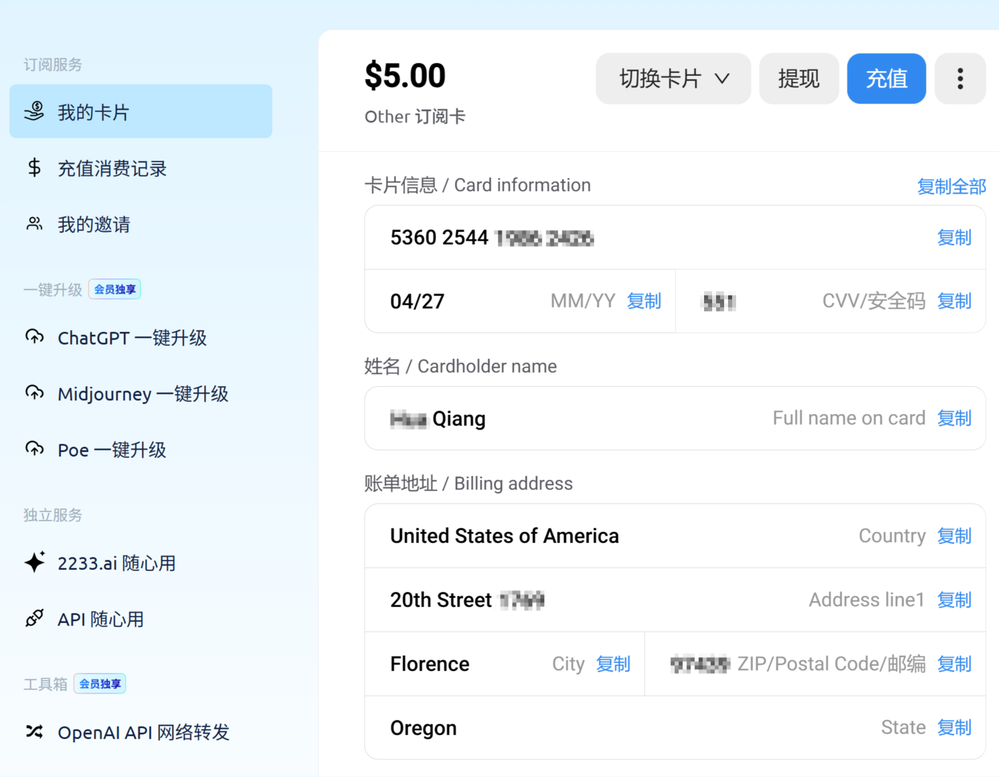Copy the City value
999x777 pixels.
pyautogui.click(x=613, y=664)
